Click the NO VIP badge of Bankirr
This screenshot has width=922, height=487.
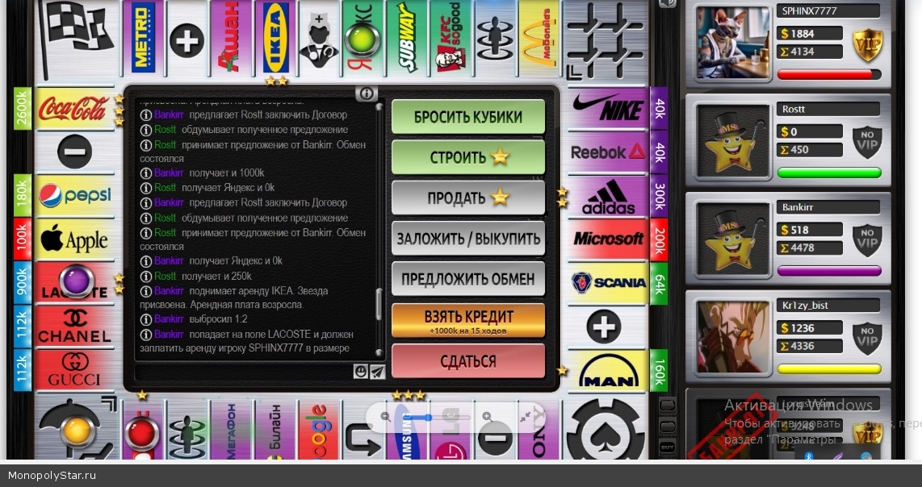(x=867, y=240)
